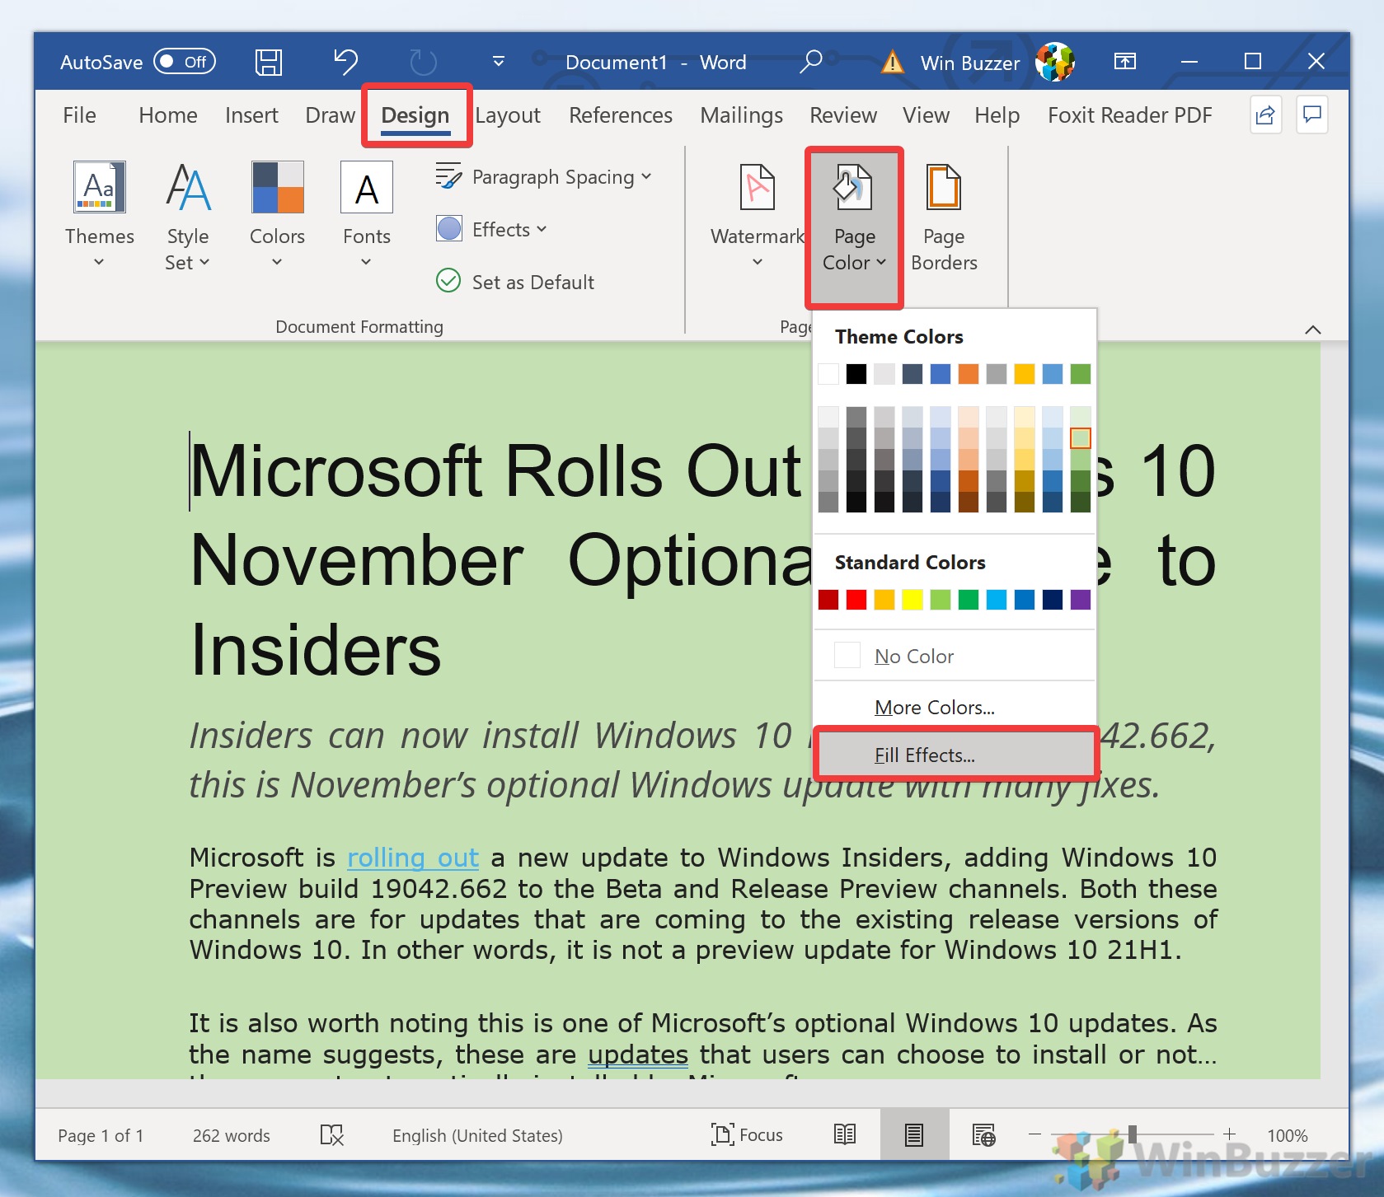Click Page 1 of 1 indicator
1384x1197 pixels.
tap(101, 1135)
